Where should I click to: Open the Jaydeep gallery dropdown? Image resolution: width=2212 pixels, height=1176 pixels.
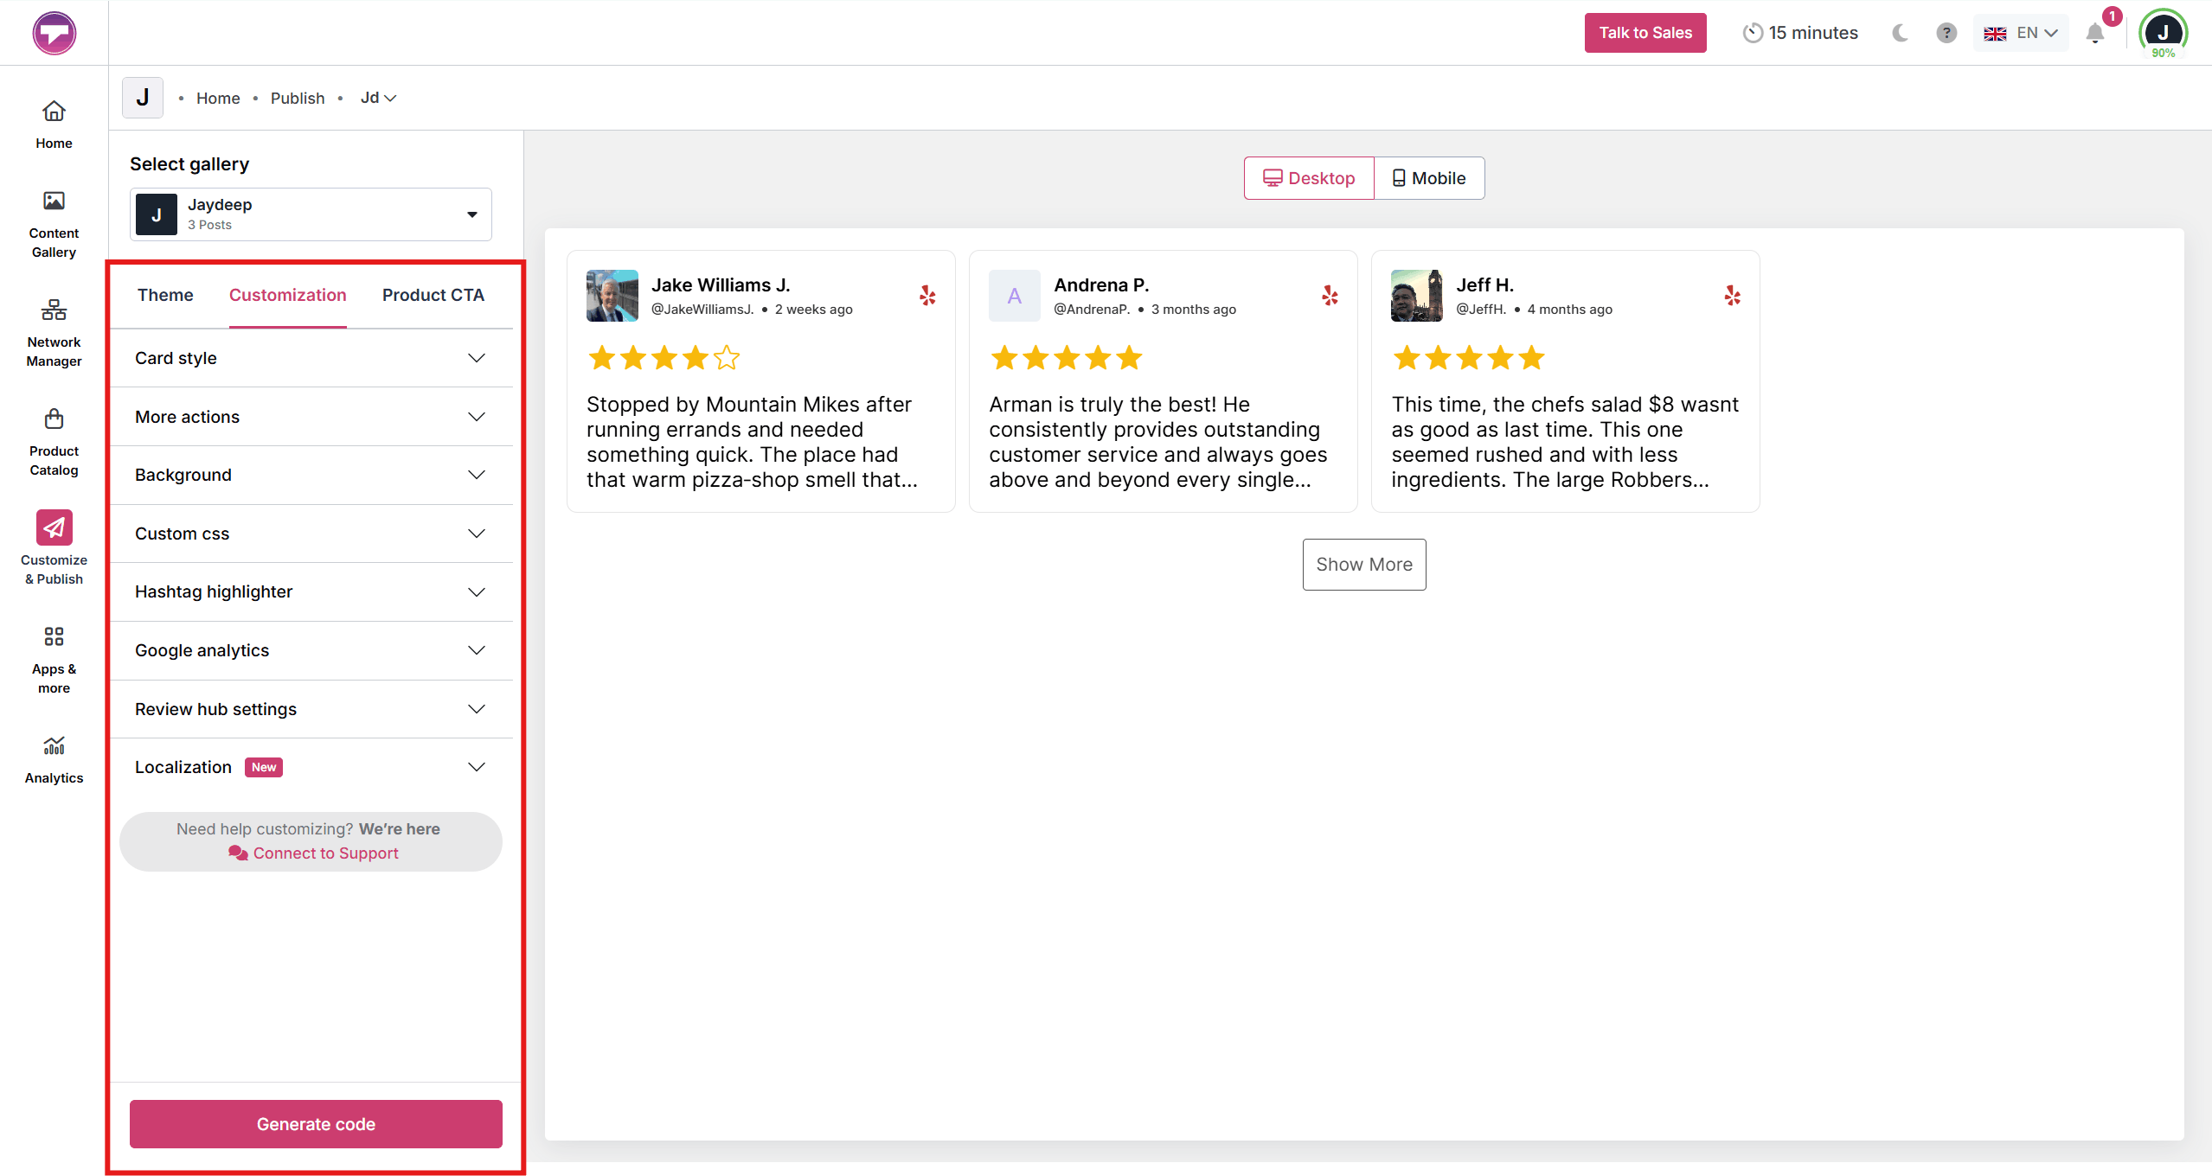tap(311, 214)
